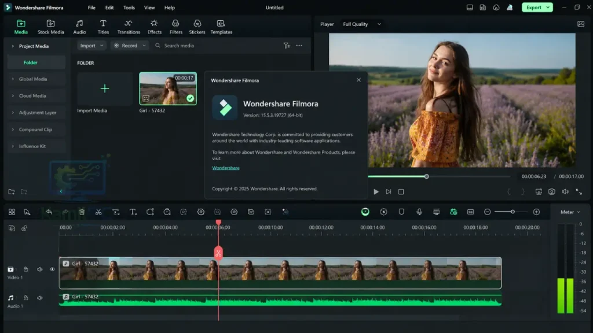This screenshot has height=333, width=593.
Task: Toggle Video 1 track visibility eye
Action: pos(52,269)
